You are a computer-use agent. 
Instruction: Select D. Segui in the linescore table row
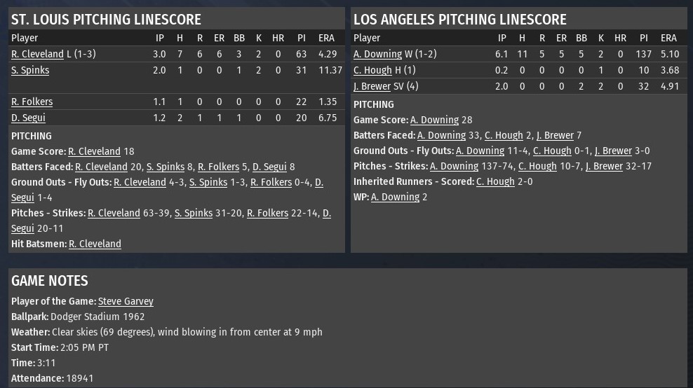point(28,118)
